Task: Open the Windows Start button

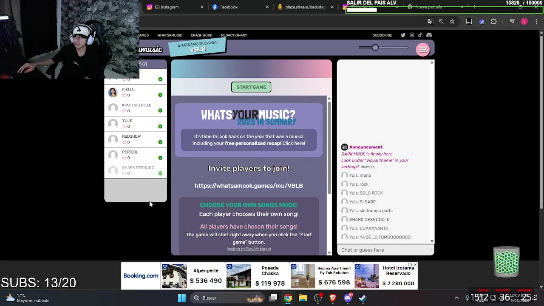Action: click(181, 298)
